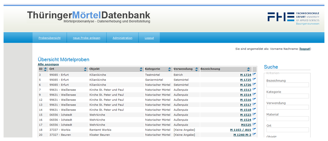The image size is (328, 141).
Task: Open the edit icon next to M 1517
Action: pyautogui.click(x=254, y=105)
